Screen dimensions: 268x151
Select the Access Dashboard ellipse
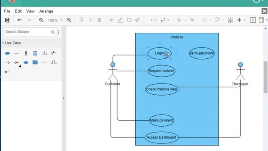click(162, 138)
